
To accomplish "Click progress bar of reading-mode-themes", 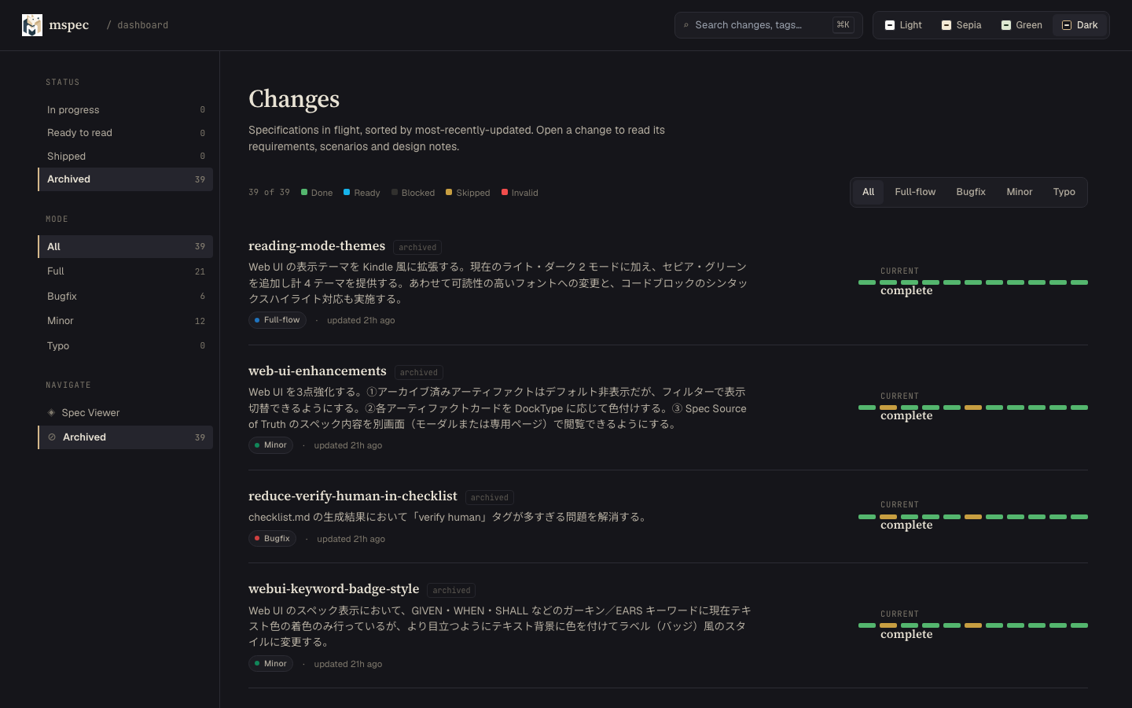I will [x=973, y=282].
